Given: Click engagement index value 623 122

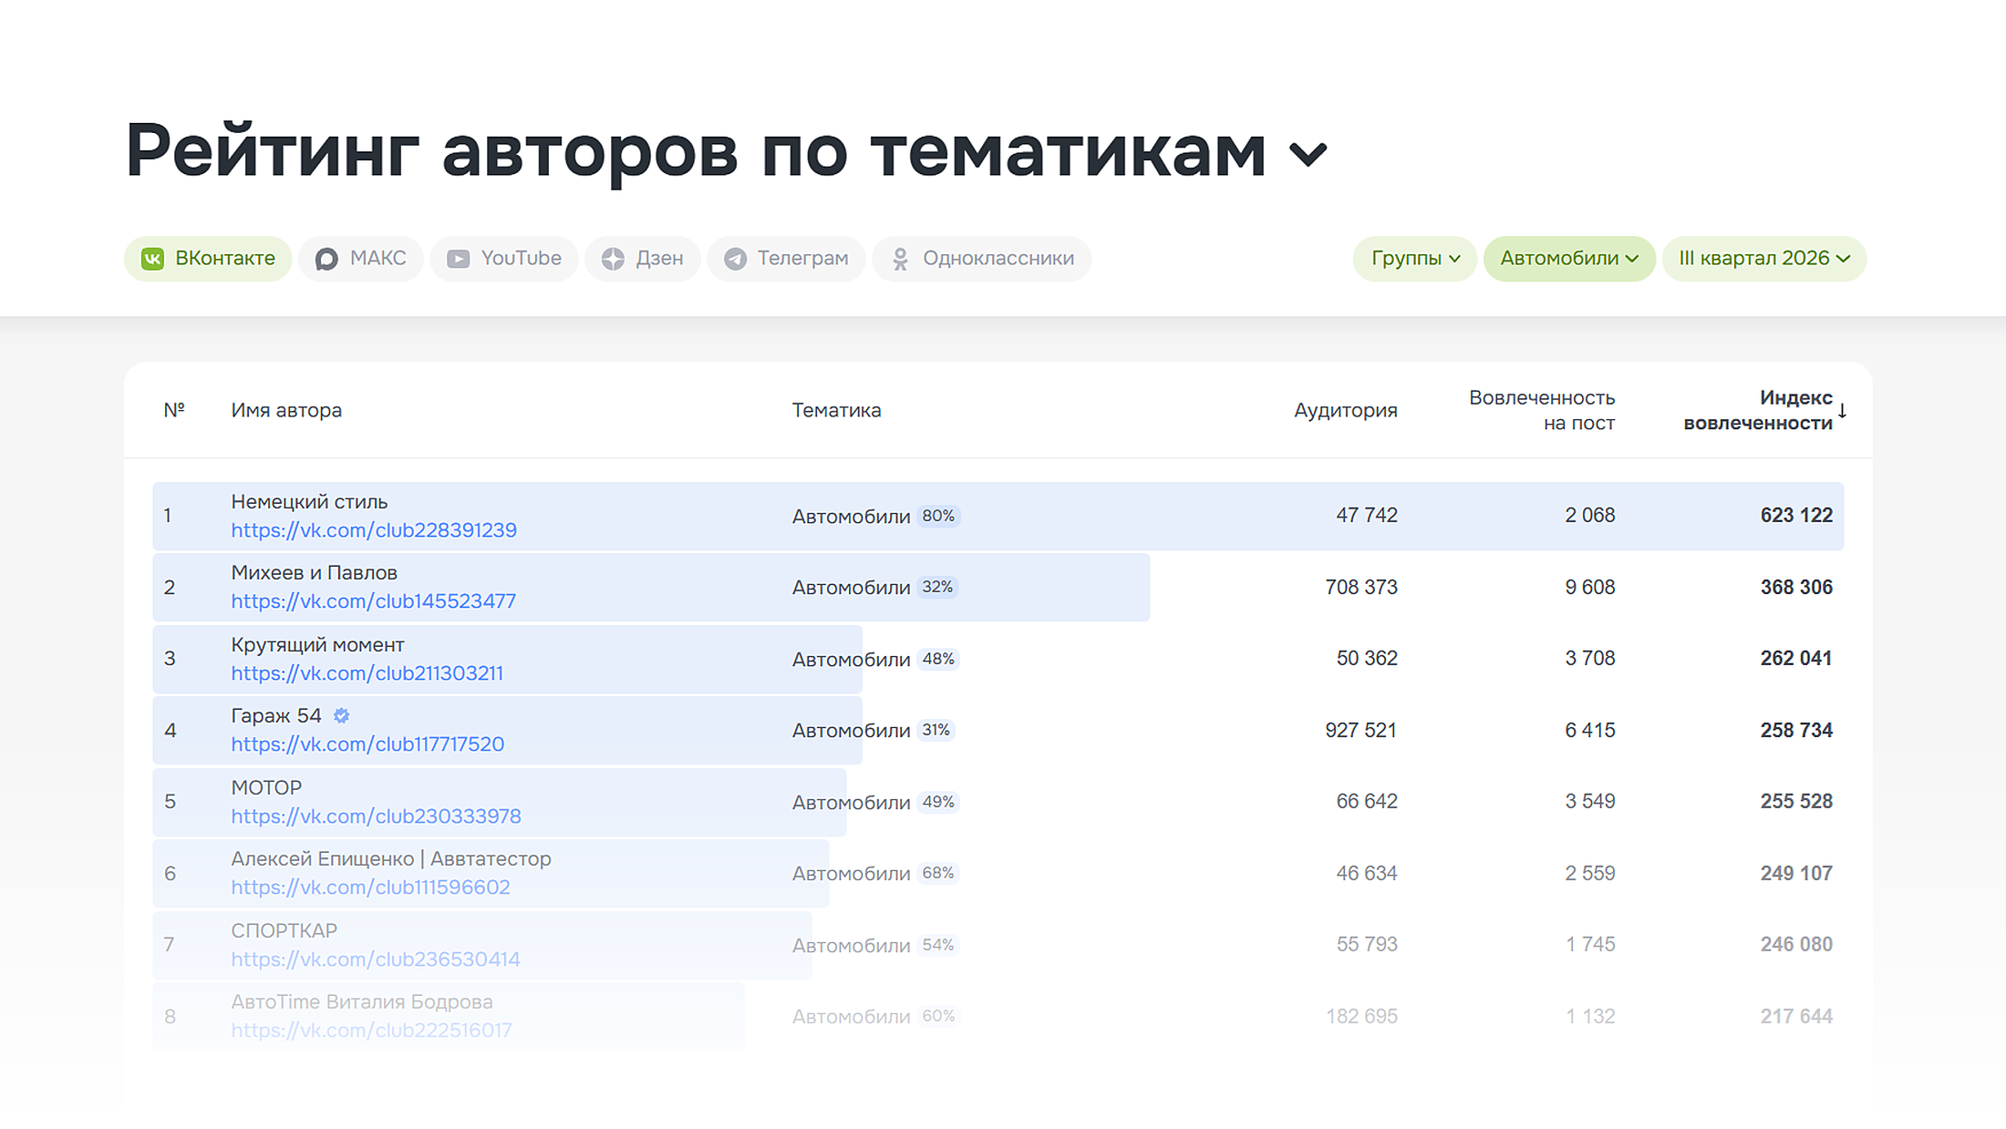Looking at the screenshot, I should pos(1796,516).
